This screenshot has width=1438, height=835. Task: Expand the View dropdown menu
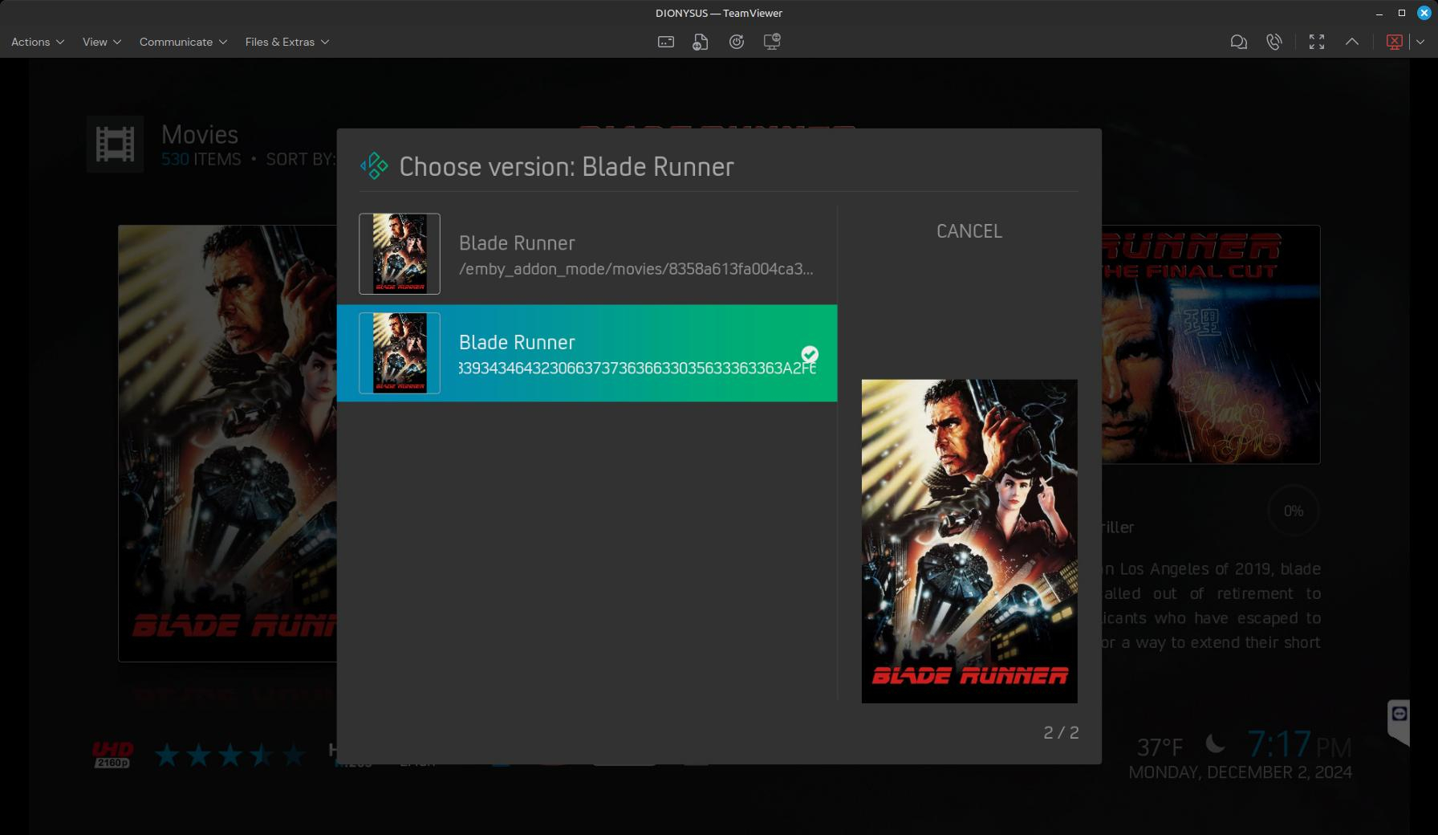(101, 42)
